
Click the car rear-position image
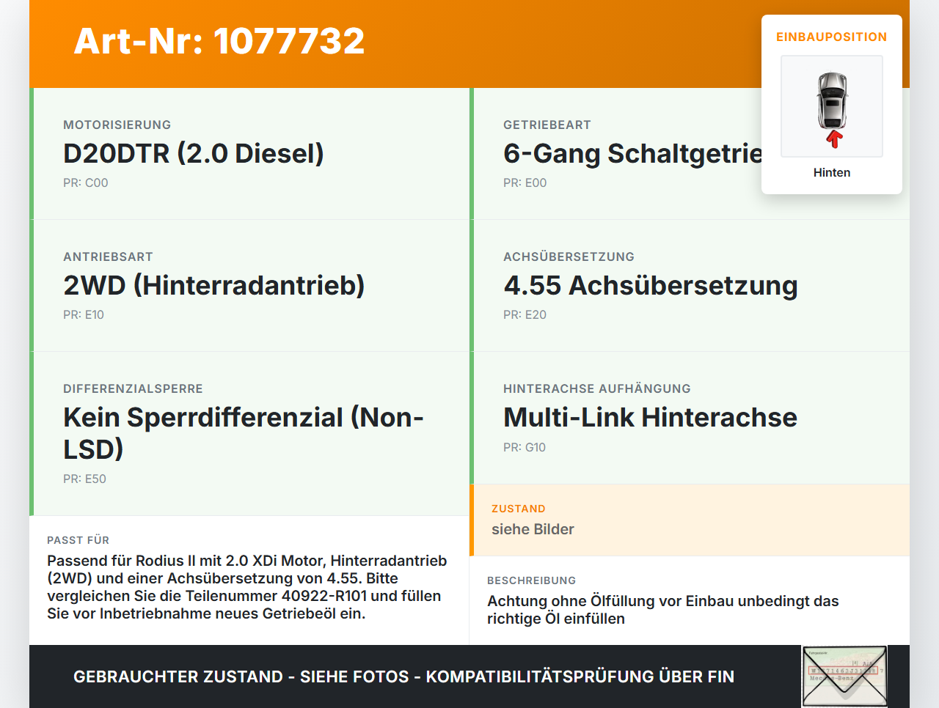click(x=832, y=106)
